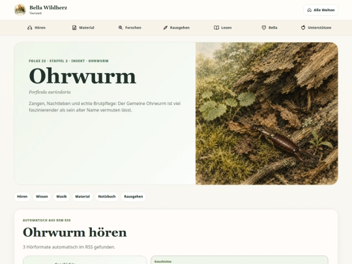
Task: Jump to Hören section chip
Action: coord(22,197)
